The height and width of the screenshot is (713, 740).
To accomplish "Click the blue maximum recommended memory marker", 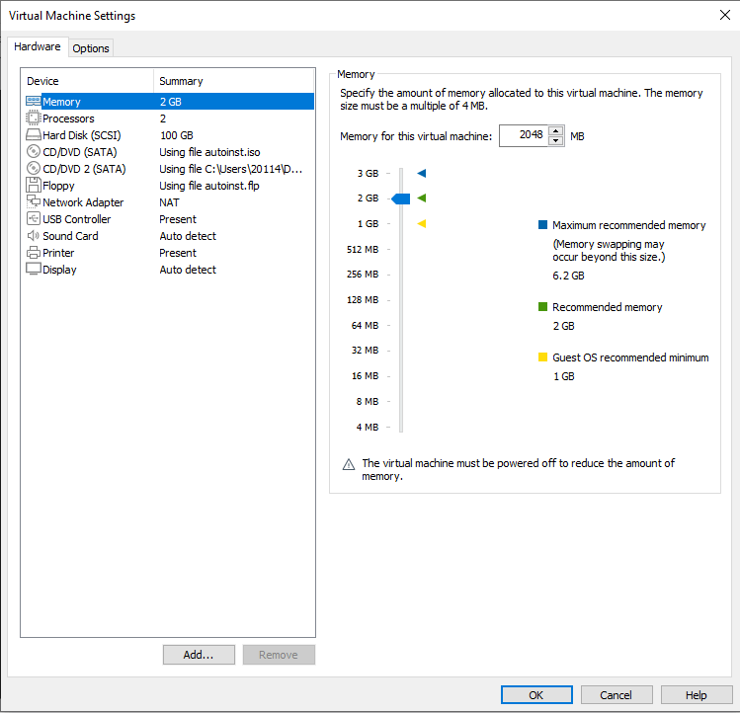I will tap(422, 173).
